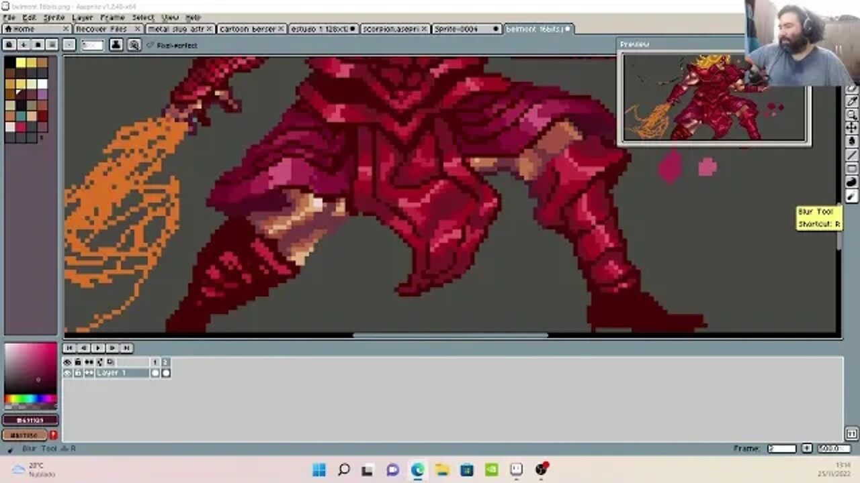Screen dimensions: 860x483
Task: Open Microsoft Edge from the taskbar
Action: [418, 470]
